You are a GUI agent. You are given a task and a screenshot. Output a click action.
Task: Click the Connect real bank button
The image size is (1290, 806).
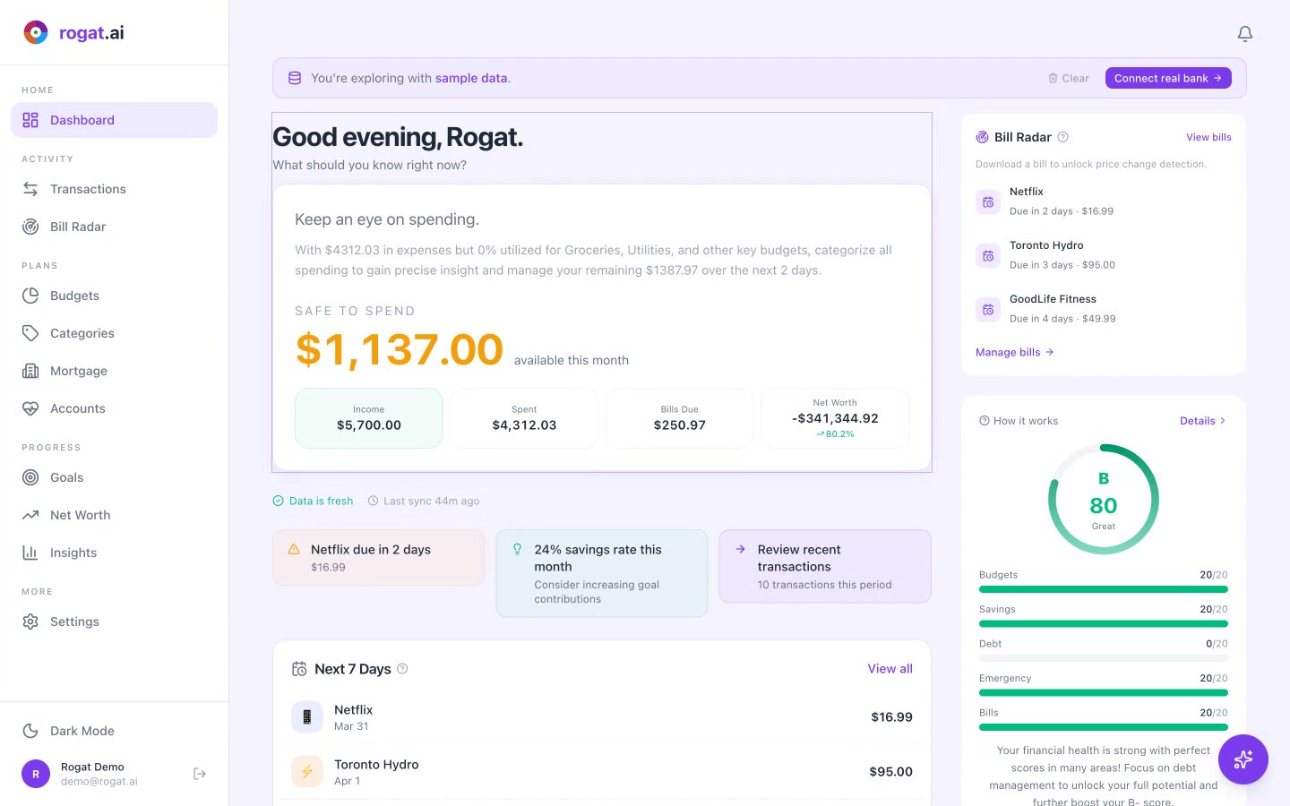pyautogui.click(x=1168, y=78)
